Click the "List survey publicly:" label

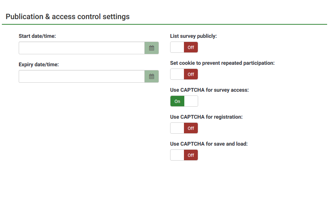tap(193, 36)
